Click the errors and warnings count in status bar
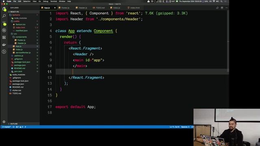This screenshot has height=146, width=260. click(19, 127)
